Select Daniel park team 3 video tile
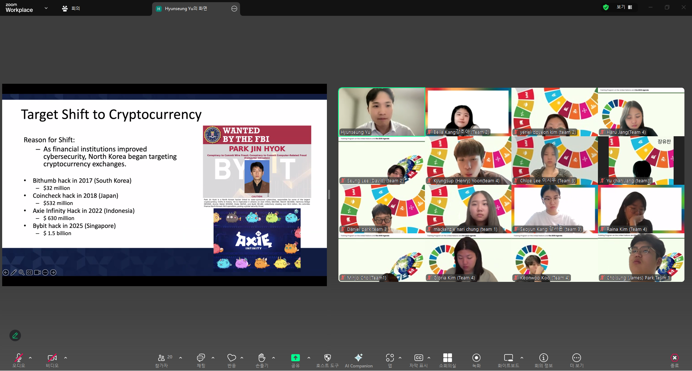 (382, 209)
